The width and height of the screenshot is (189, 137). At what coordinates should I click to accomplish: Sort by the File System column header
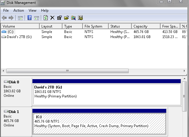pyautogui.click(x=96, y=26)
